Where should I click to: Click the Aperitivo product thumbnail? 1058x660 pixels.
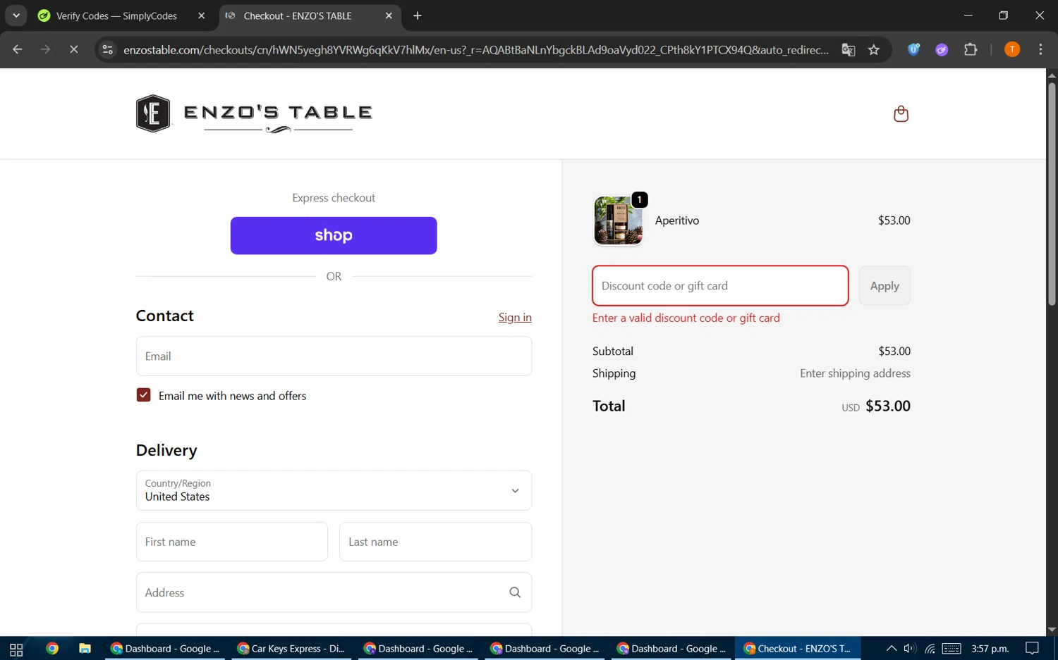pos(618,220)
